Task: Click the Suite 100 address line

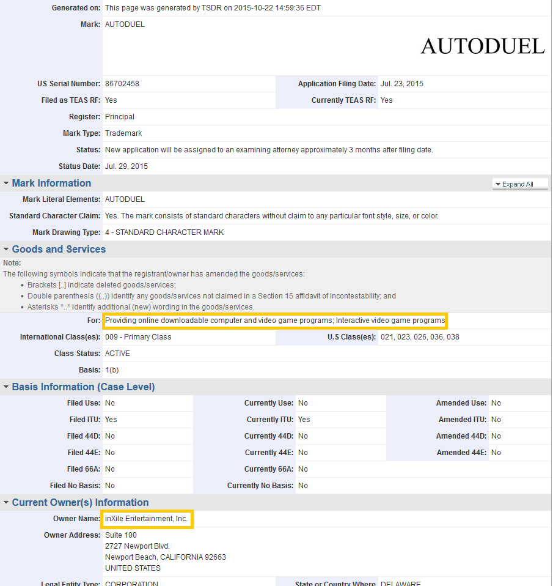Action: (120, 535)
